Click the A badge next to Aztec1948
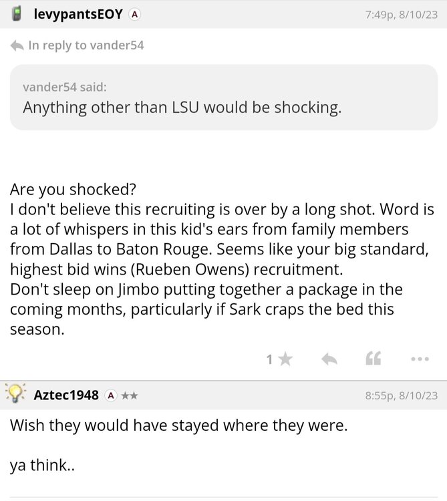 click(x=112, y=395)
